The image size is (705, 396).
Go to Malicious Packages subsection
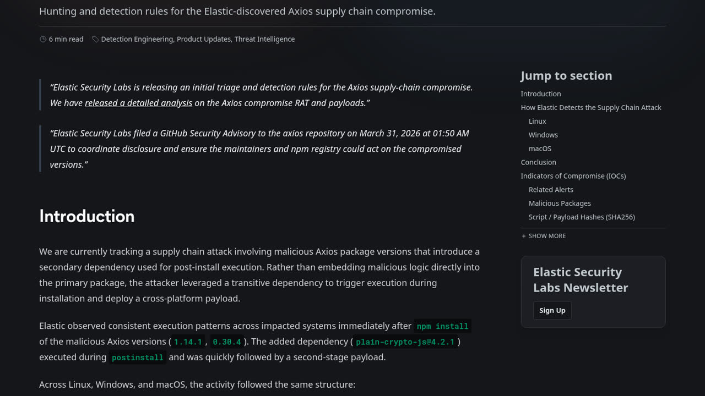(x=560, y=204)
